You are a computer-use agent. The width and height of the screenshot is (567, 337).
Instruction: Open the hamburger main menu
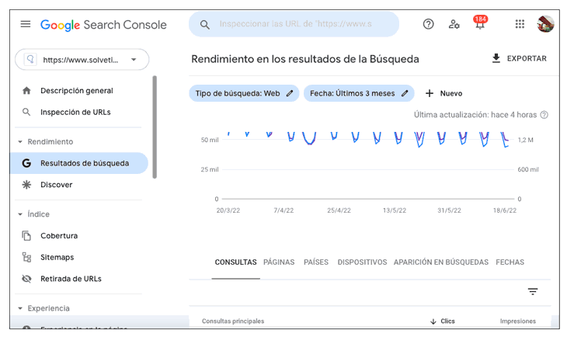click(x=26, y=24)
